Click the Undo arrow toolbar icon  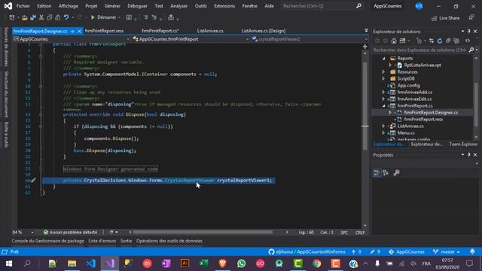tap(66, 17)
